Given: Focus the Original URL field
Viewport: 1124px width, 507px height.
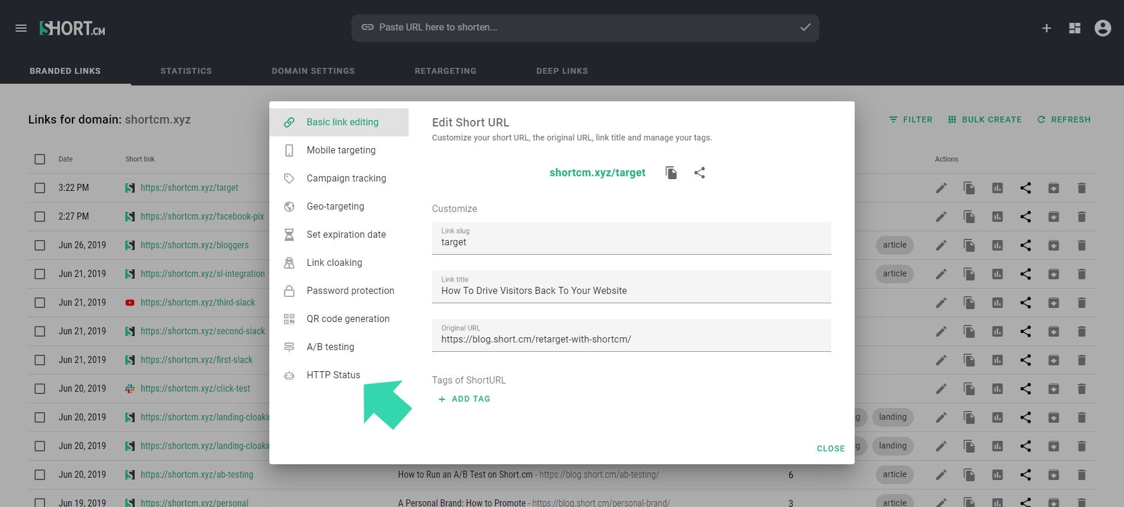Looking at the screenshot, I should tap(632, 335).
